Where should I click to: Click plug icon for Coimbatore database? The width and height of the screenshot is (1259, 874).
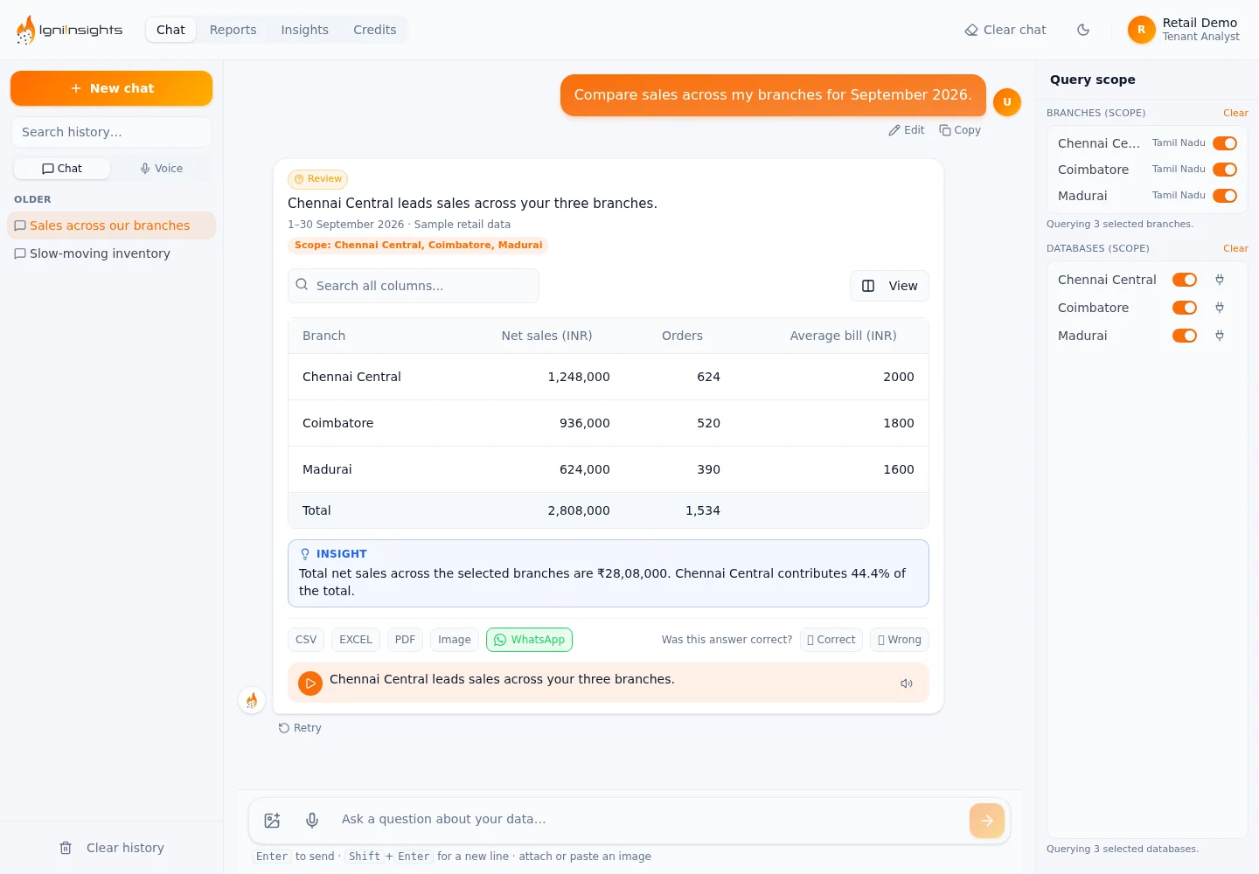(1220, 308)
